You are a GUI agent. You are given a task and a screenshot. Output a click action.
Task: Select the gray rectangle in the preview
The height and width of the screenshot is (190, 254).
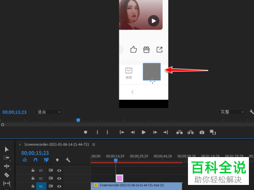click(152, 71)
